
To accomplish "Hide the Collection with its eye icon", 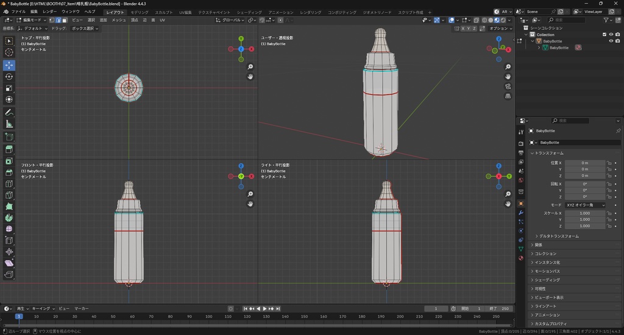I will [611, 35].
